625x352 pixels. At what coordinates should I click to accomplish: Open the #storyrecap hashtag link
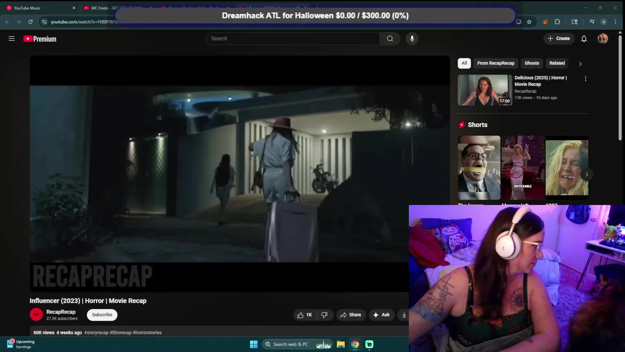click(96, 332)
